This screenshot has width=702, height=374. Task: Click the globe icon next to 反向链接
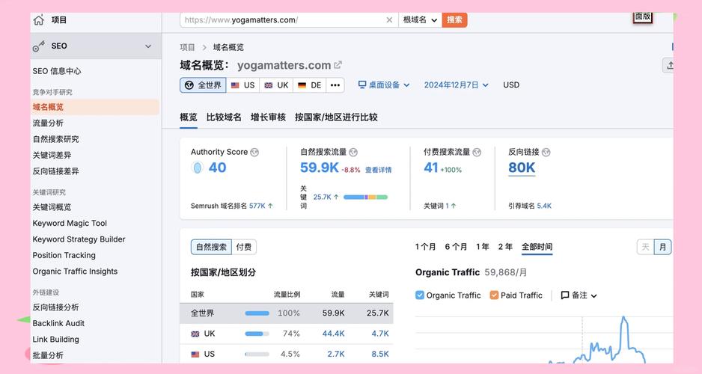[x=546, y=152]
